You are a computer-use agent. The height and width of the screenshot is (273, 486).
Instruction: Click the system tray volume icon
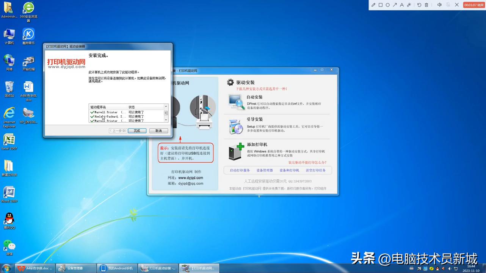point(450,269)
